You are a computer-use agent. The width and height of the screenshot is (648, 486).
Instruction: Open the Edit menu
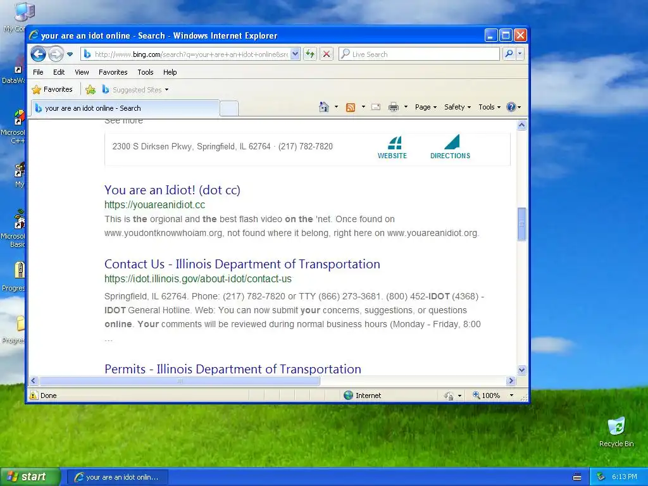coord(59,72)
